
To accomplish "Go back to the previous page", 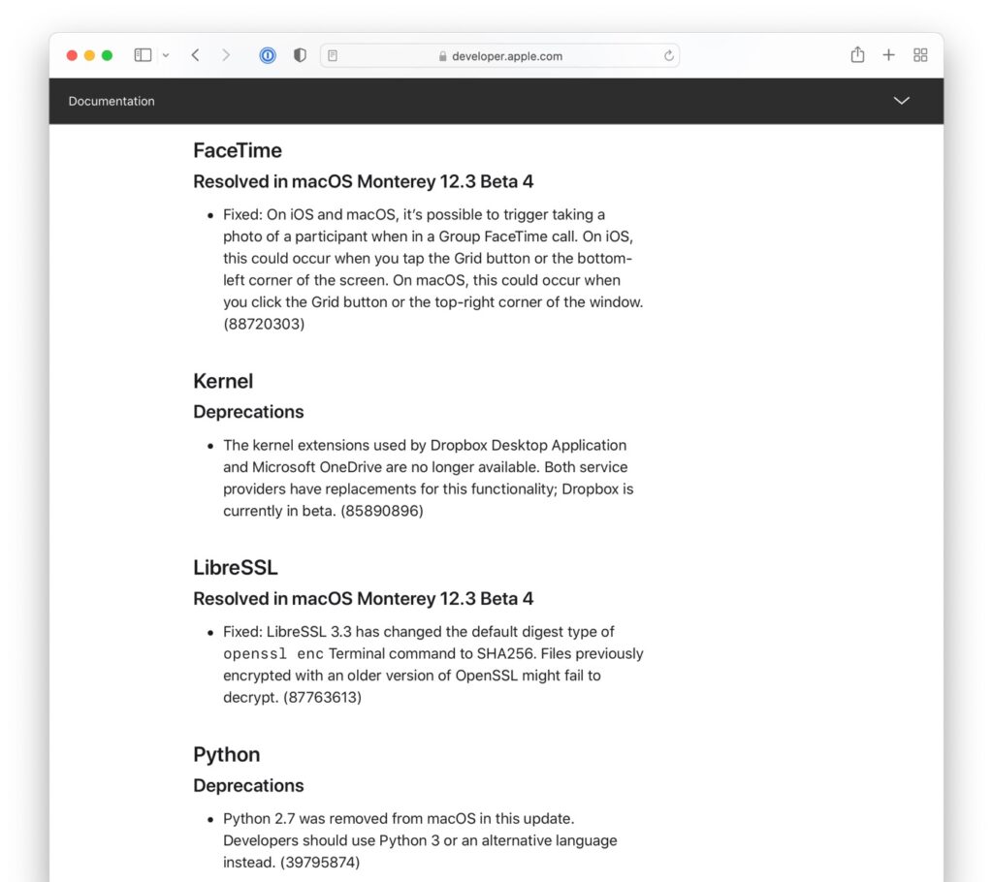I will click(195, 55).
